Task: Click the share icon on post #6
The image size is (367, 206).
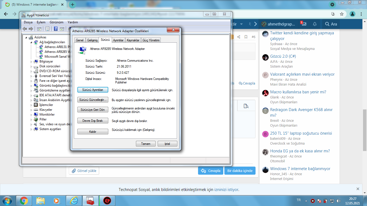Action: pyautogui.click(x=239, y=37)
